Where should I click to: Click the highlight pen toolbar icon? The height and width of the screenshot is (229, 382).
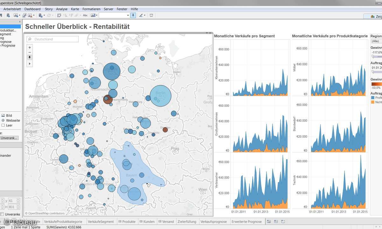click(x=141, y=15)
